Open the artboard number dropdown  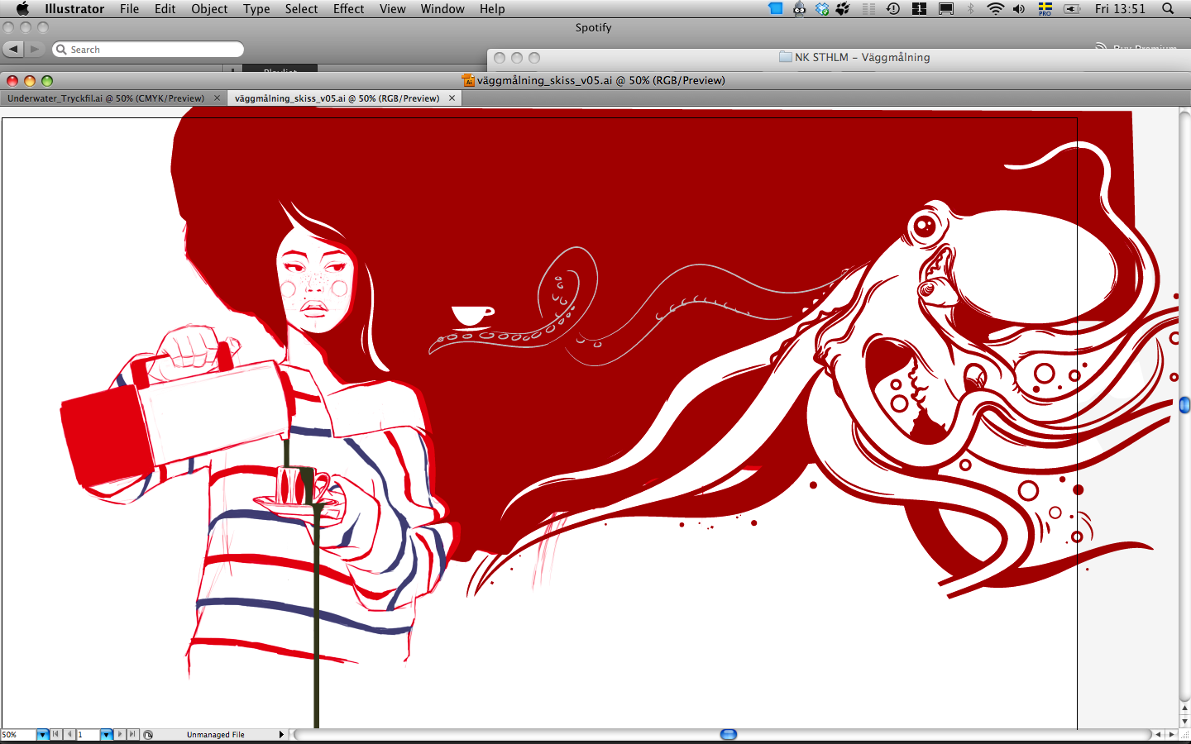tap(107, 734)
